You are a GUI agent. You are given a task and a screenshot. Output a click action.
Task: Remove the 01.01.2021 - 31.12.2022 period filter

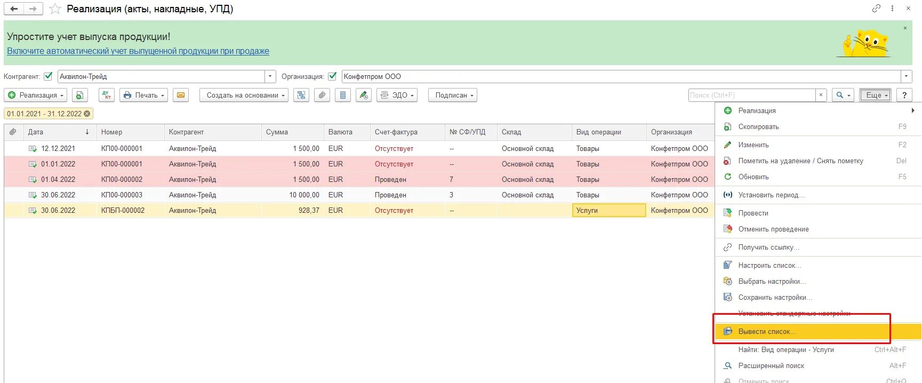pos(87,114)
